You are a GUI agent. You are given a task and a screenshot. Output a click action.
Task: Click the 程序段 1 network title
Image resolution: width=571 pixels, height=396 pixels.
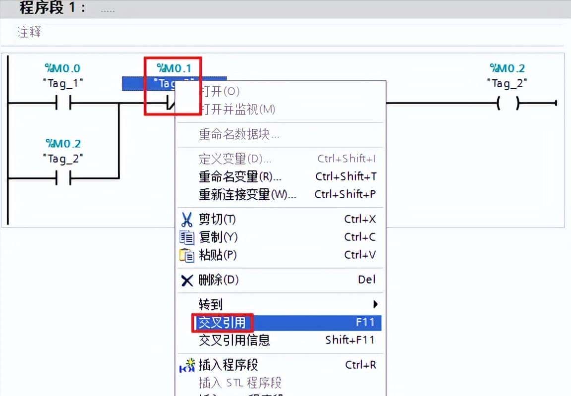[53, 7]
